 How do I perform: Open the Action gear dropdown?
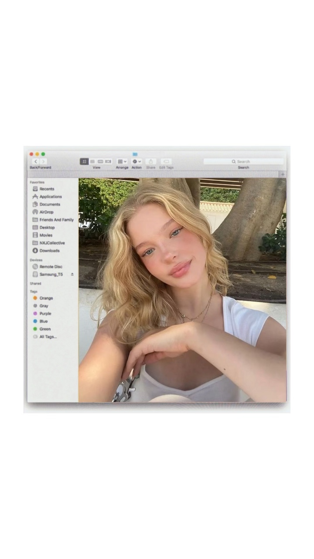point(137,162)
